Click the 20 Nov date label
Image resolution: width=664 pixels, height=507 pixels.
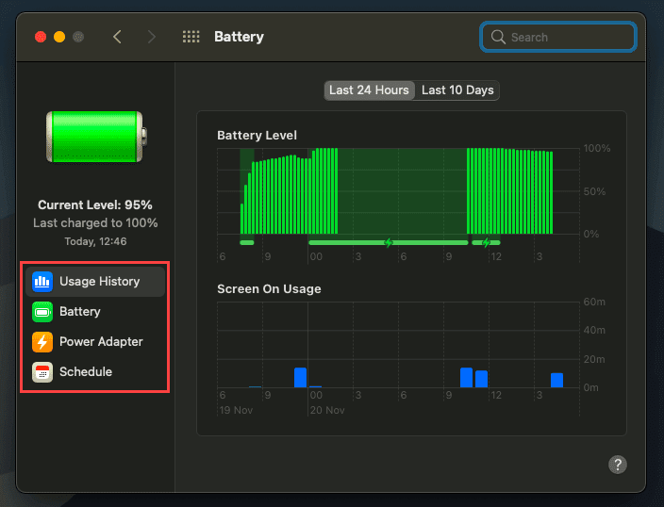[327, 410]
